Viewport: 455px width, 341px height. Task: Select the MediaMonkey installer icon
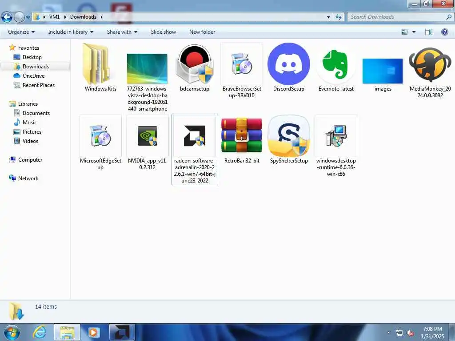430,64
